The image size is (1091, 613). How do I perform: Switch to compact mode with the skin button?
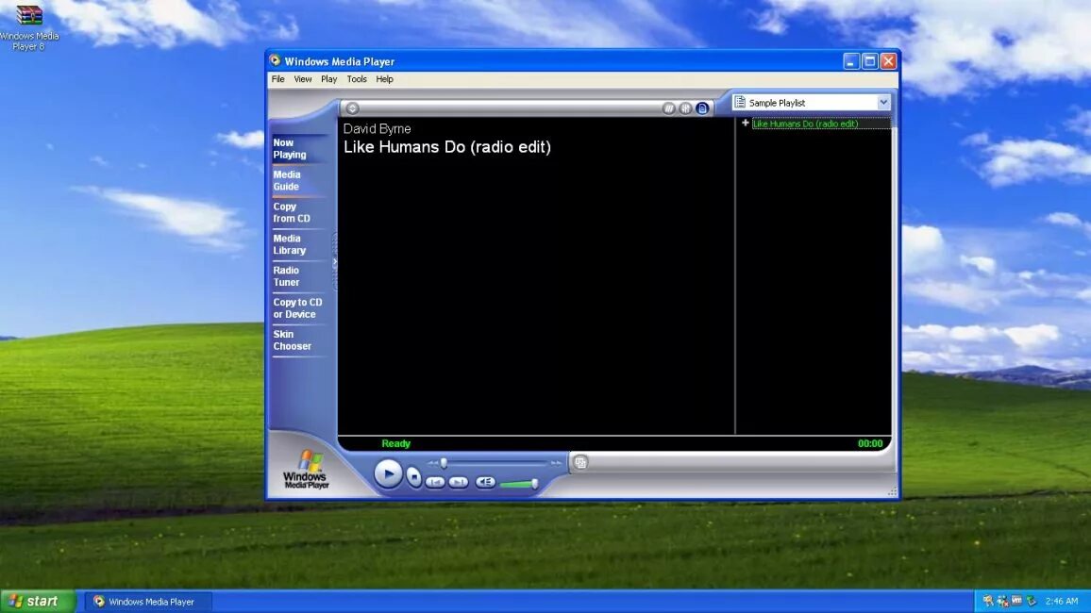pyautogui.click(x=580, y=462)
